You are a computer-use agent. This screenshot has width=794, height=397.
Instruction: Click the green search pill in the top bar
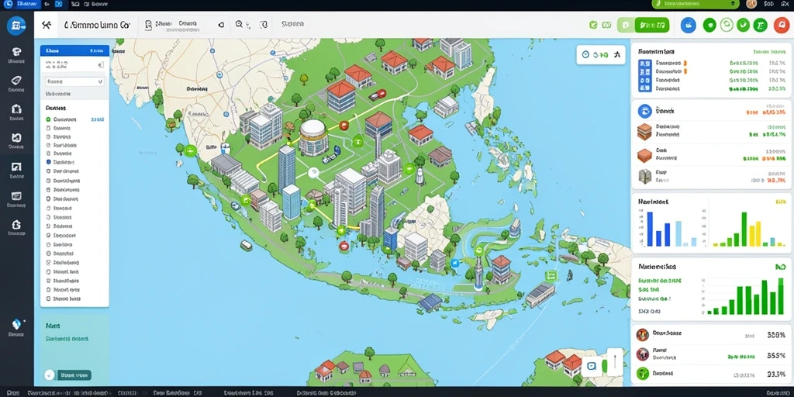coord(696,4)
